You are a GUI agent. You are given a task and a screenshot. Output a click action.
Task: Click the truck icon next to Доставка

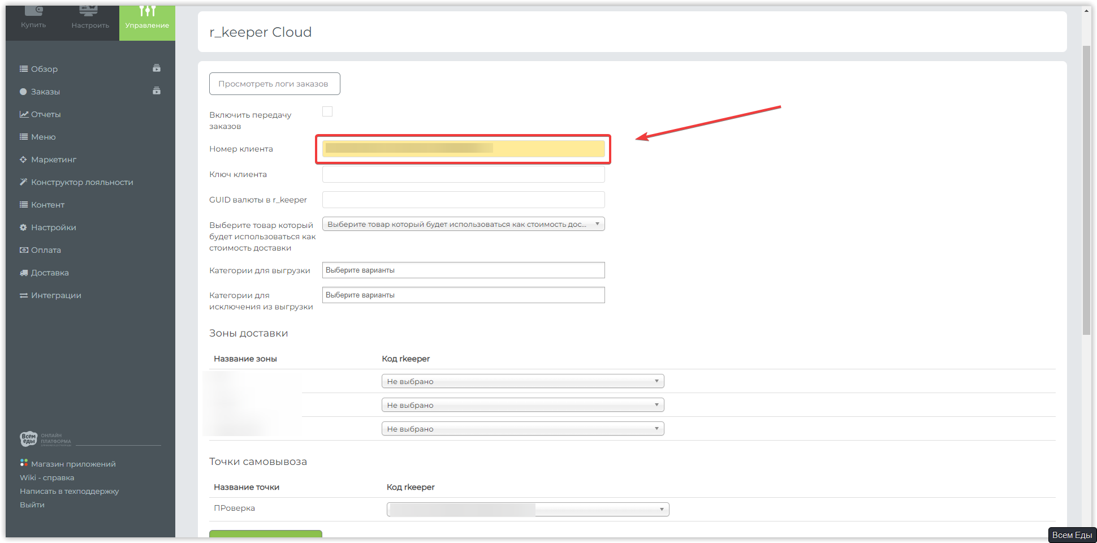click(x=24, y=273)
